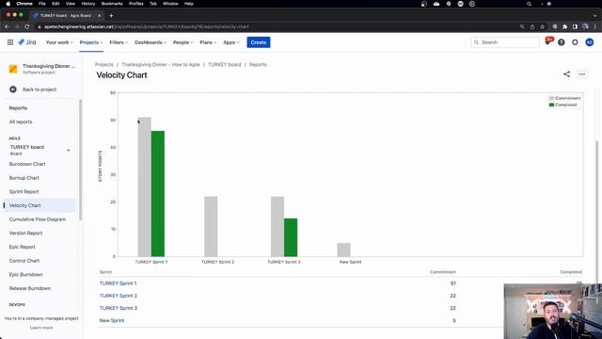The image size is (602, 339).
Task: Open the Bookmarks menu in macOS menu bar
Action: click(112, 4)
